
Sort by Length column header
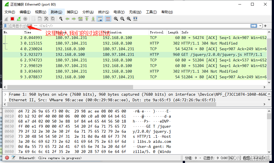pos(173,32)
